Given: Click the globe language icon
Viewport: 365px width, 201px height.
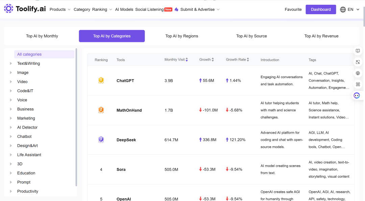Looking at the screenshot, I should click(x=343, y=9).
